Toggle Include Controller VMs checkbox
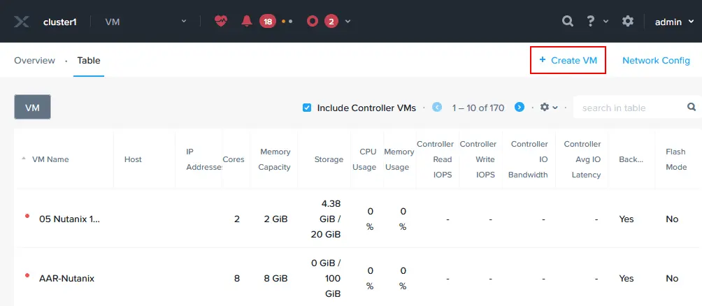 [x=307, y=108]
